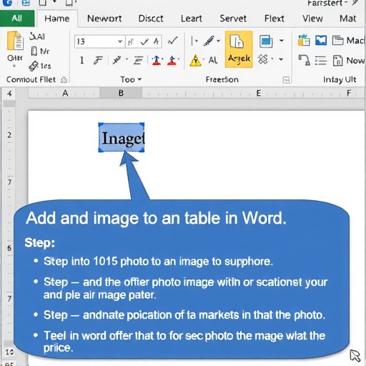Click the AL button next to warning triangle
Screen dimensions: 366x366
coord(213,60)
